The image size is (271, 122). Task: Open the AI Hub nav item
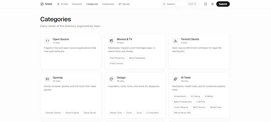coord(62,4)
